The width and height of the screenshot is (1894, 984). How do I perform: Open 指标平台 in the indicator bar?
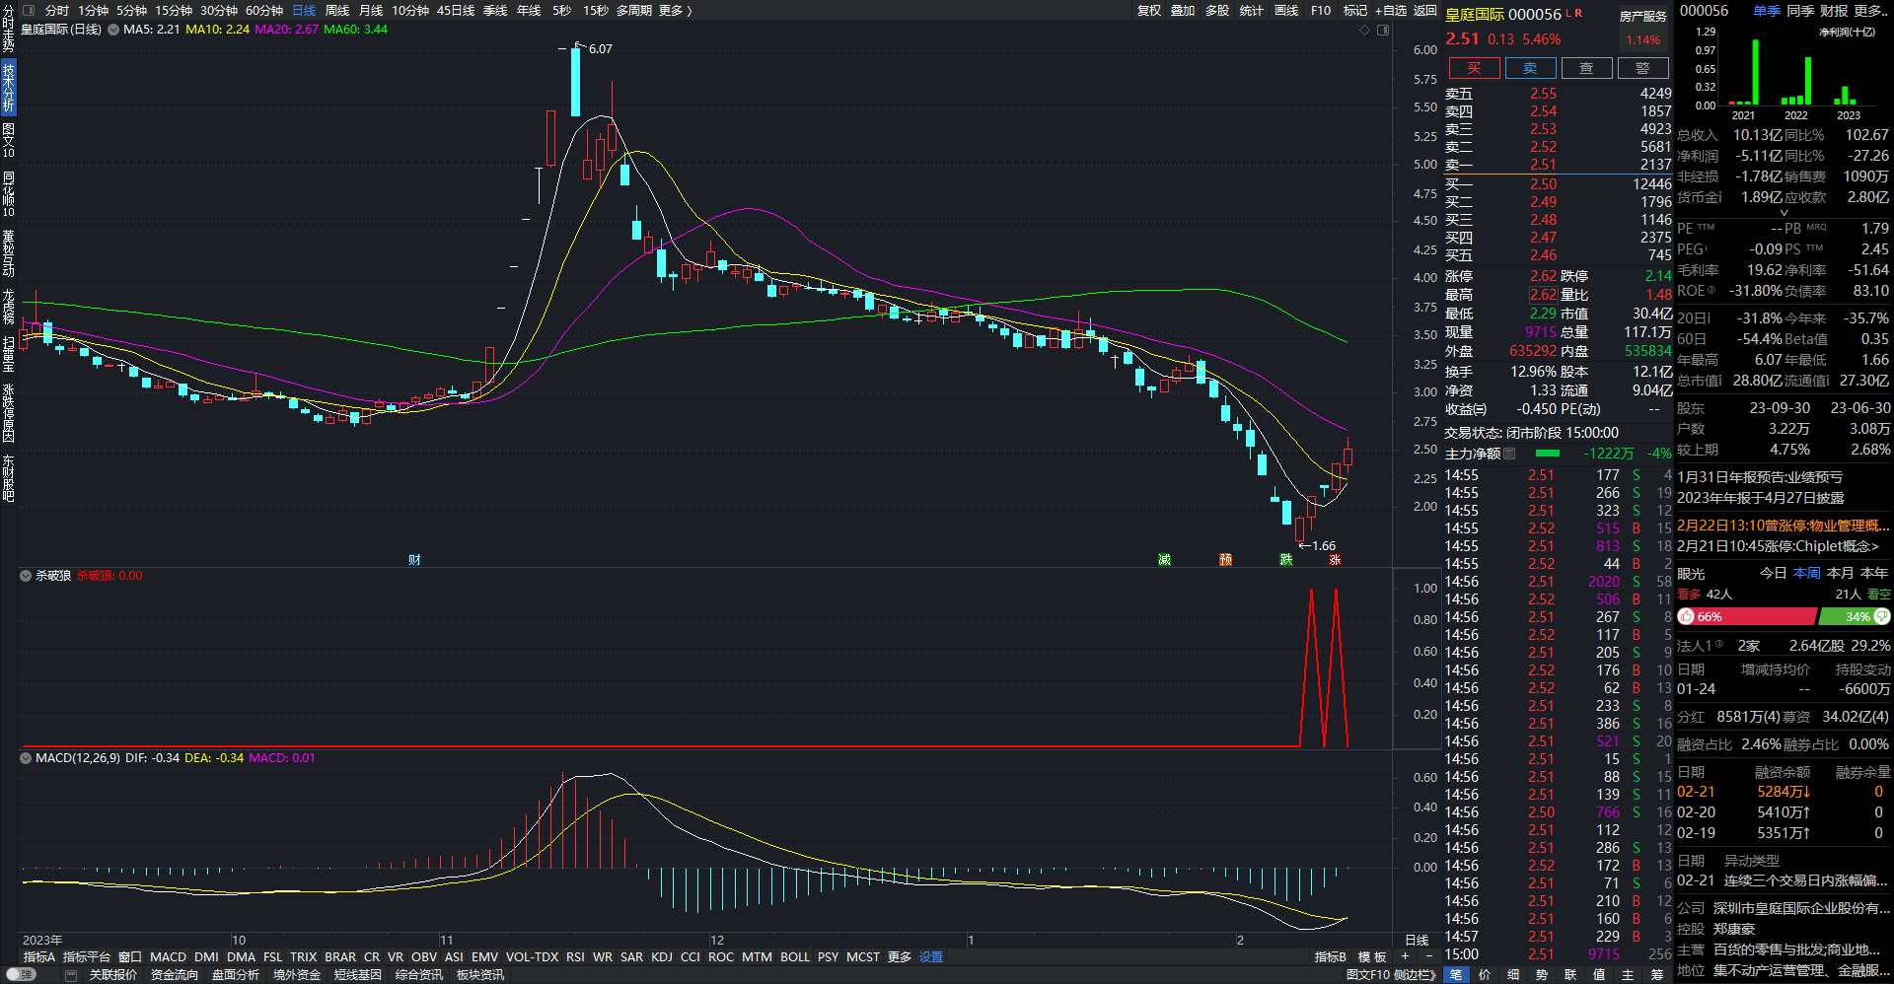pyautogui.click(x=87, y=957)
